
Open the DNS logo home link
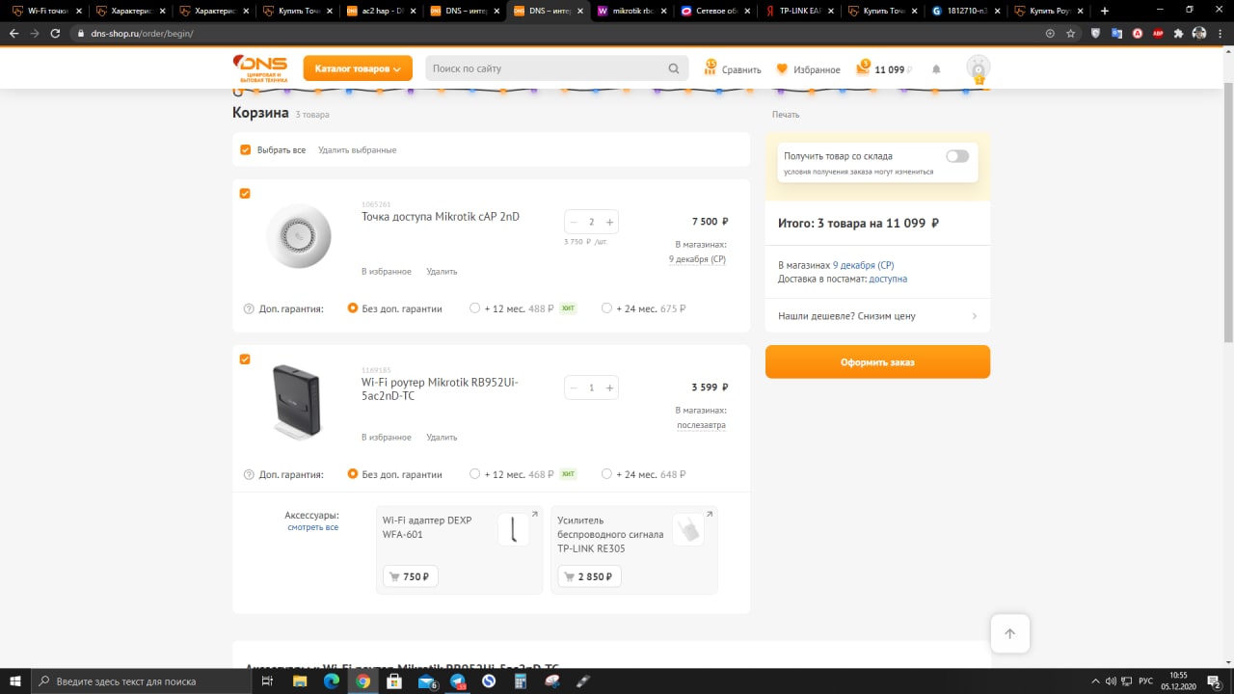pyautogui.click(x=260, y=68)
